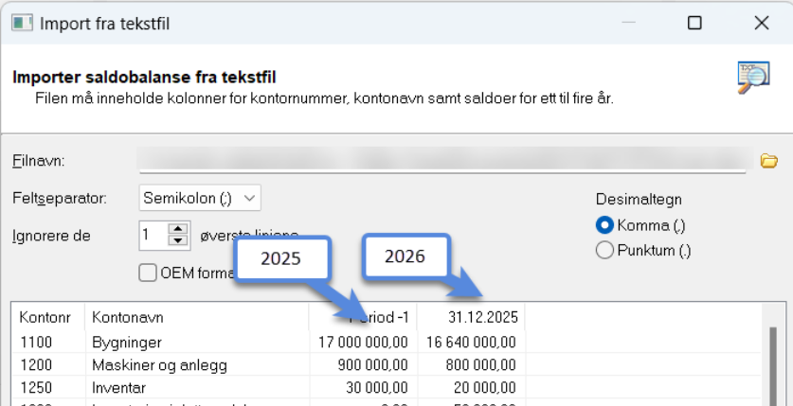This screenshot has width=793, height=406.
Task: Click the dialog window icon in title bar
Action: [20, 22]
